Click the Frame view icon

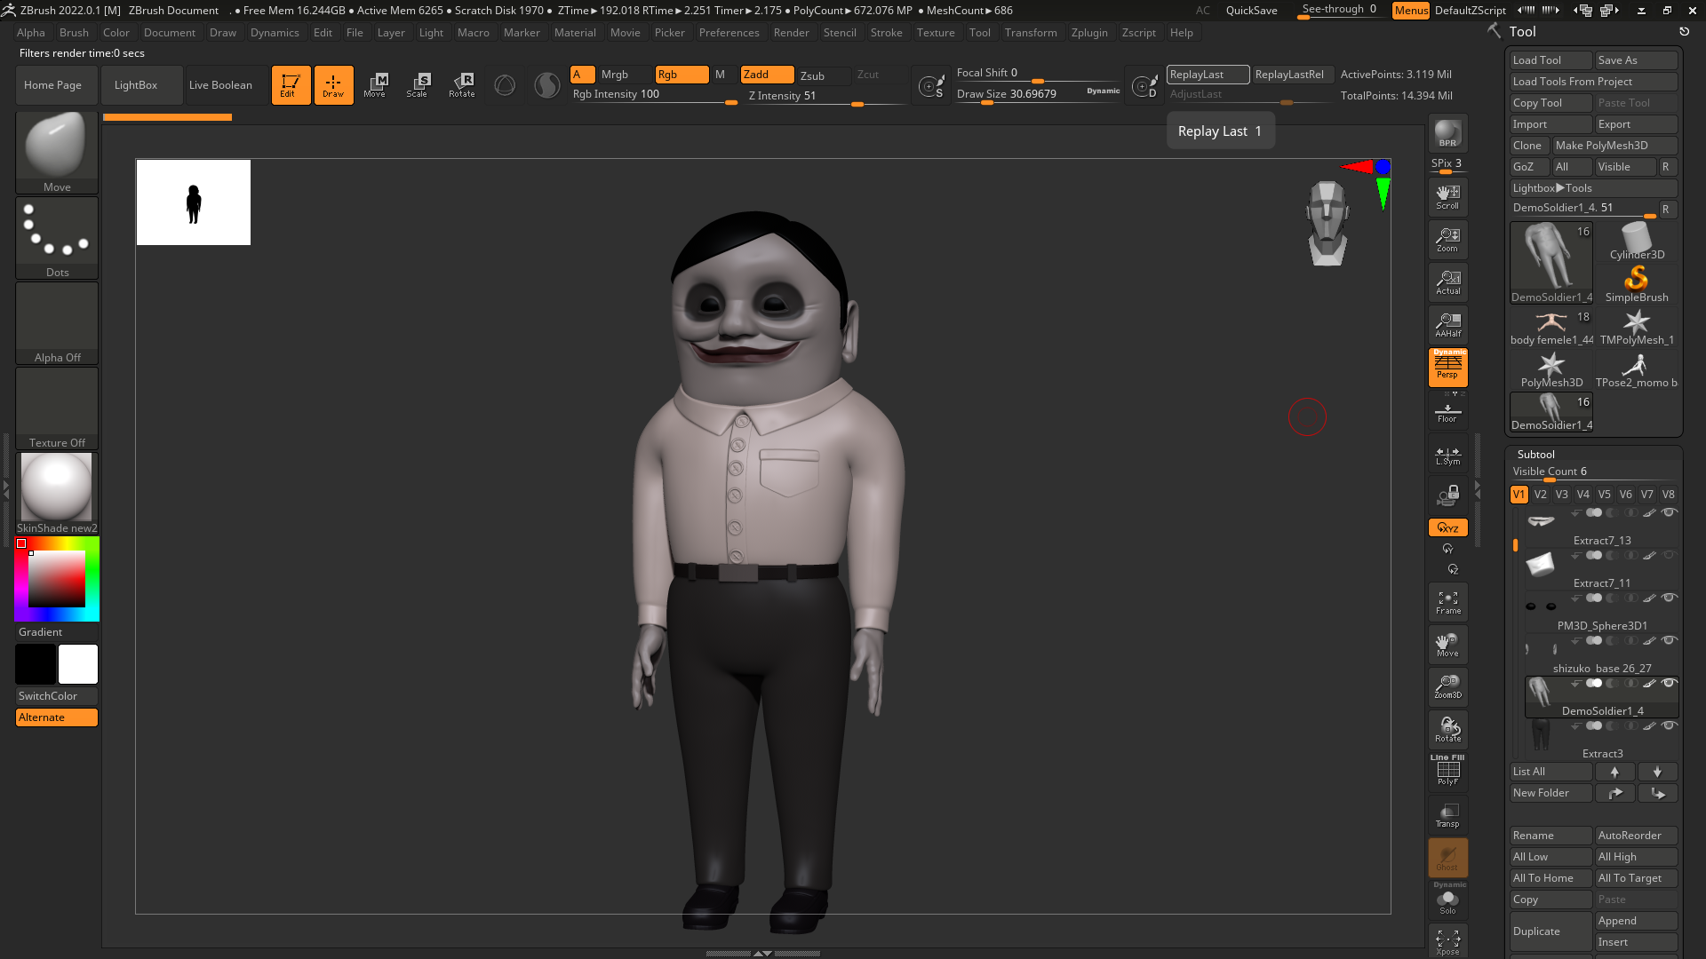tap(1447, 602)
